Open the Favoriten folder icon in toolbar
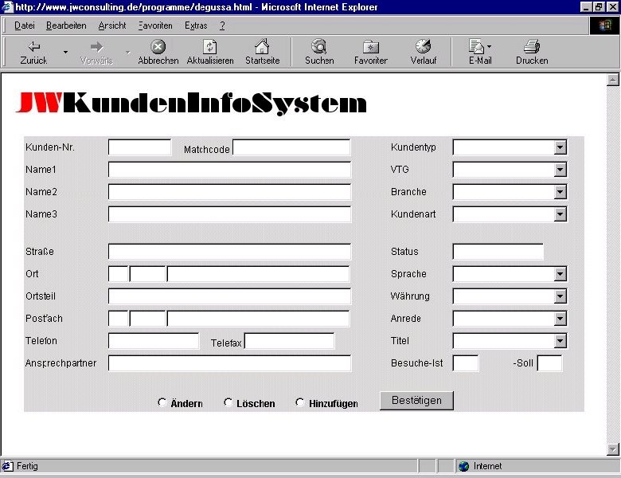The width and height of the screenshot is (621, 478). pos(371,47)
